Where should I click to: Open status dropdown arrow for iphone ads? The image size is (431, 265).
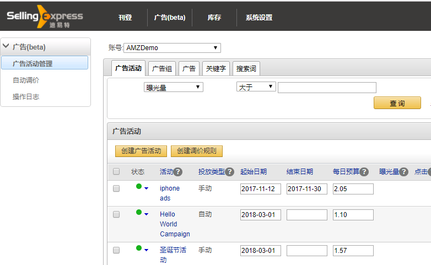146,188
